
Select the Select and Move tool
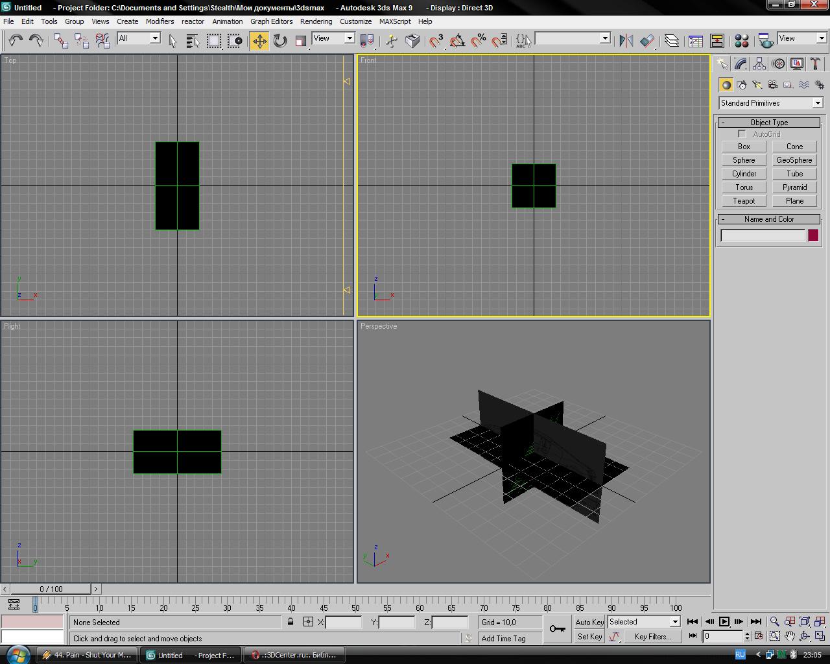259,41
